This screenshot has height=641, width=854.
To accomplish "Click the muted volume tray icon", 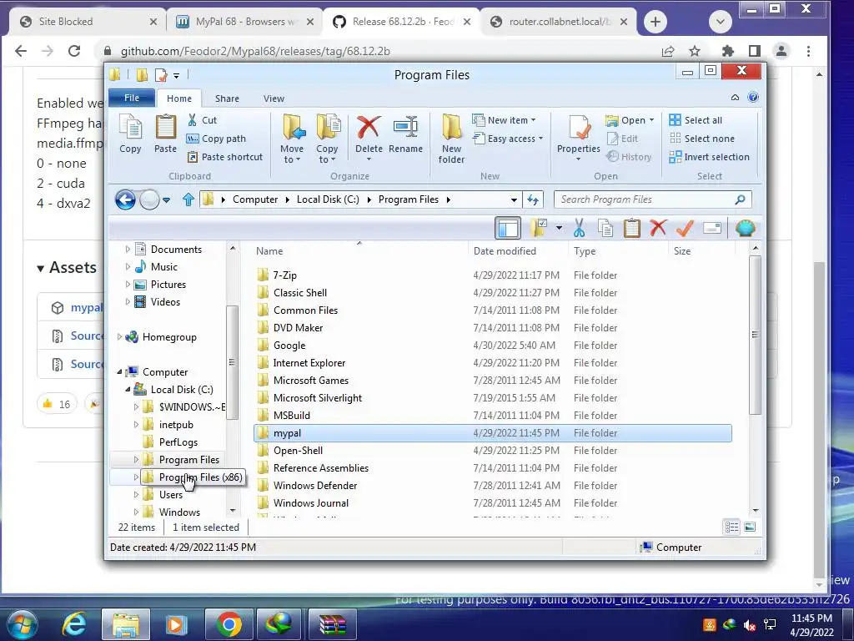I will point(750,624).
